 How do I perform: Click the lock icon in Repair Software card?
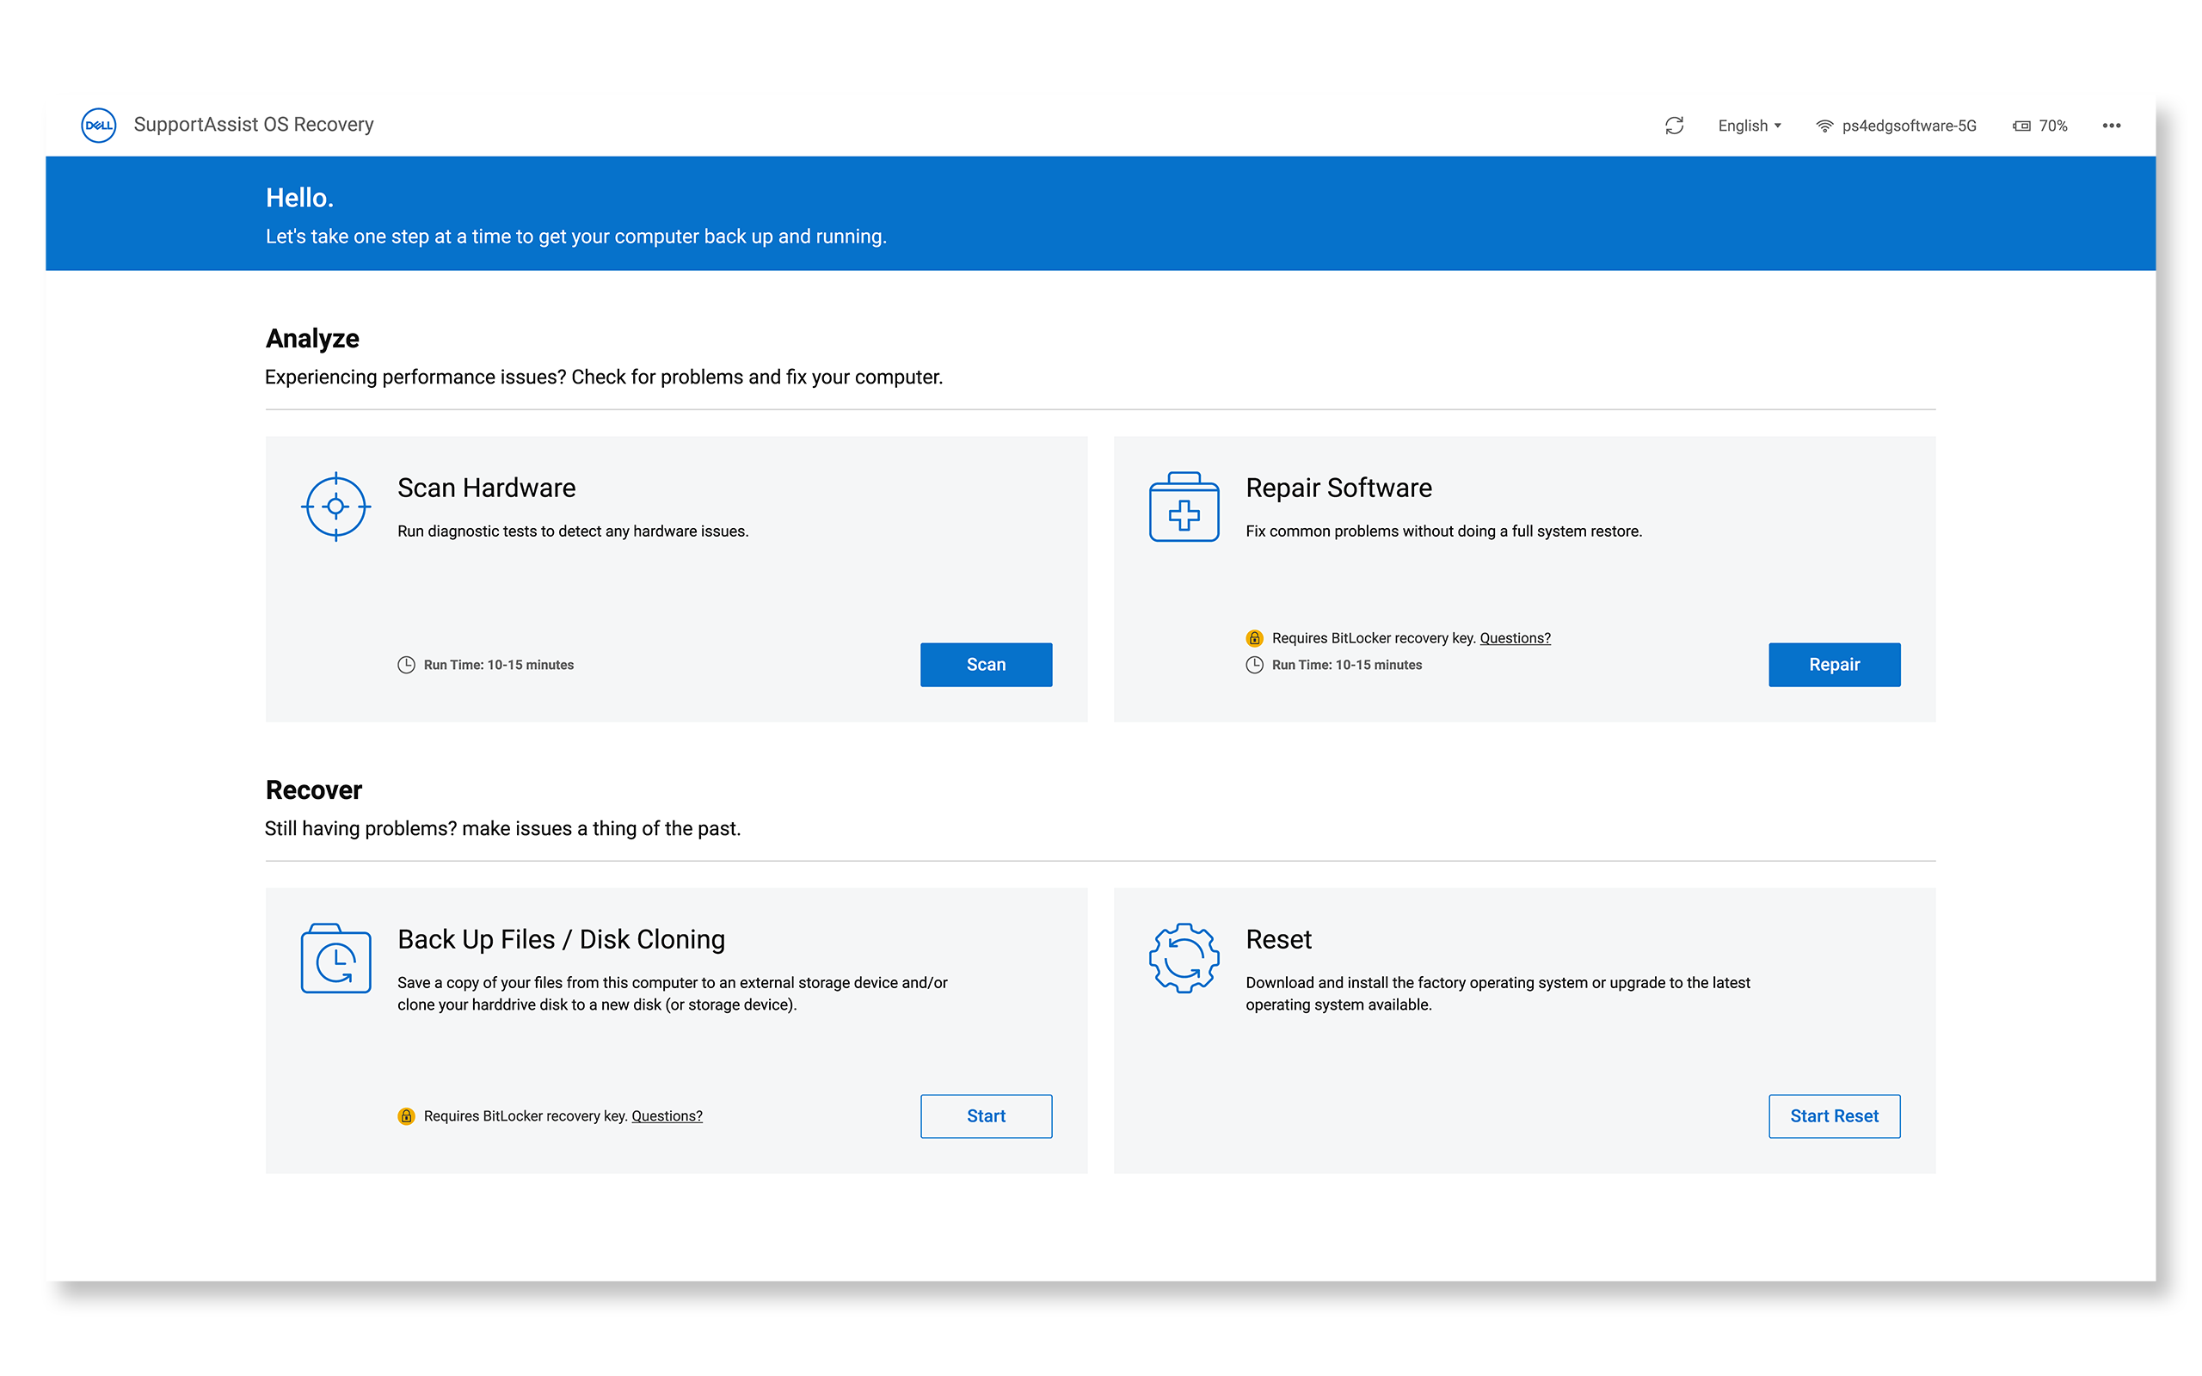click(1254, 638)
